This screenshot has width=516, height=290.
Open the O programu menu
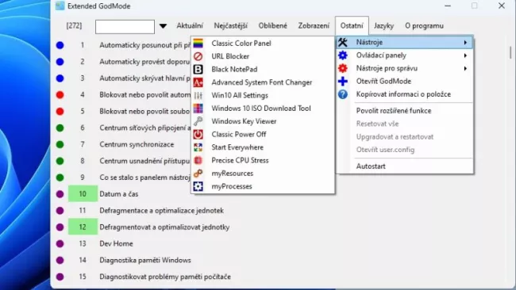(x=424, y=25)
